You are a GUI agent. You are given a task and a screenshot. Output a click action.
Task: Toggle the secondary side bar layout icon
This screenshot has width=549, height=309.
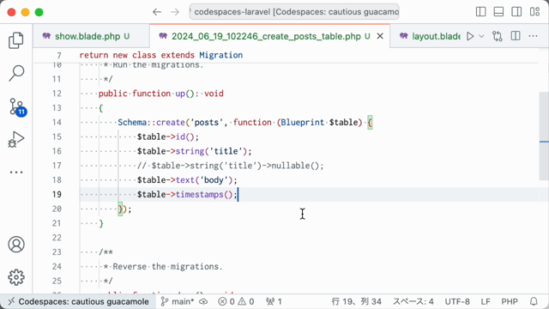(516, 12)
